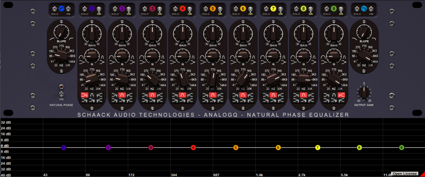The image size is (425, 177).
Task: Select node 4 on the EQ graph
Action: [x=193, y=148]
